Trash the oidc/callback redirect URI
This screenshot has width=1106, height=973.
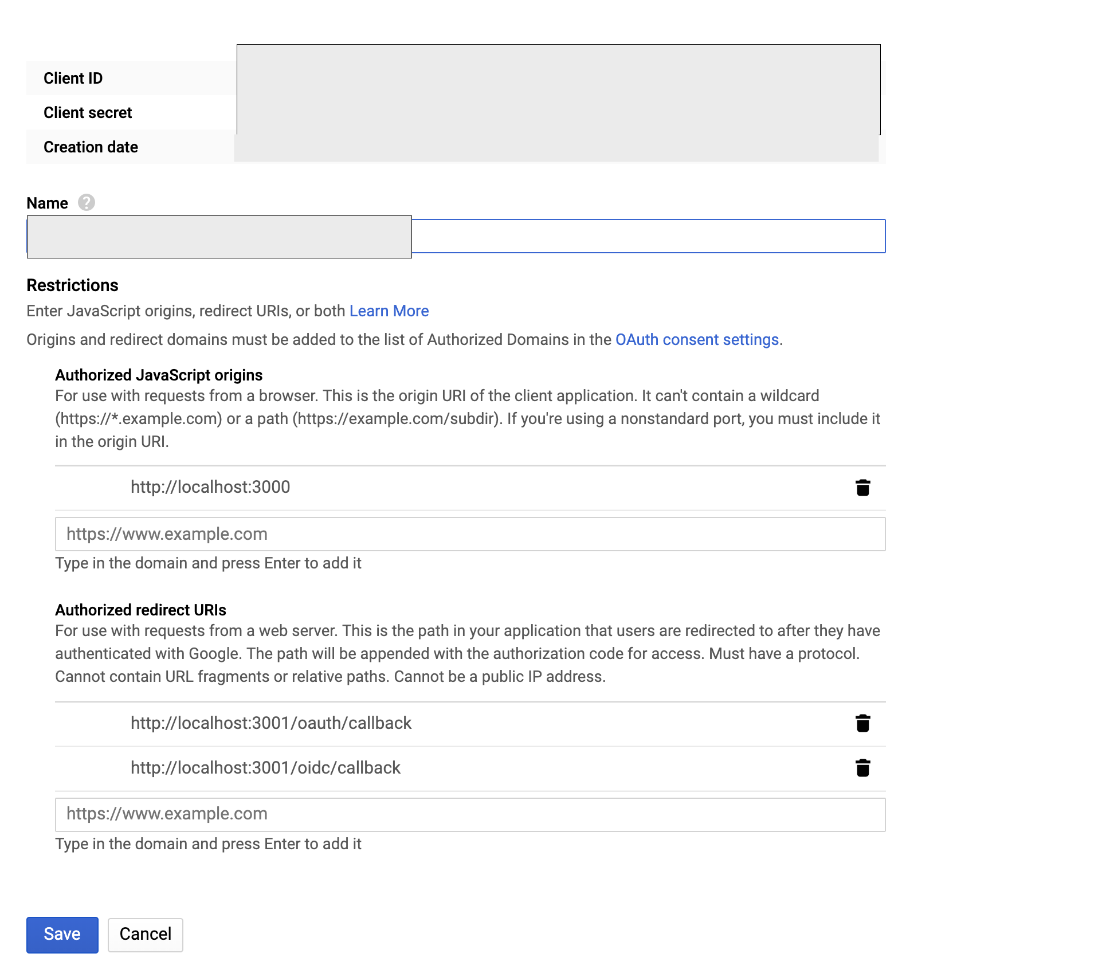pos(862,768)
